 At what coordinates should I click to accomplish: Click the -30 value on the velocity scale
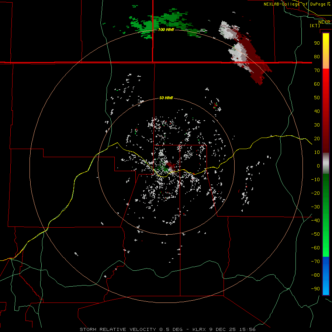pos(315,207)
